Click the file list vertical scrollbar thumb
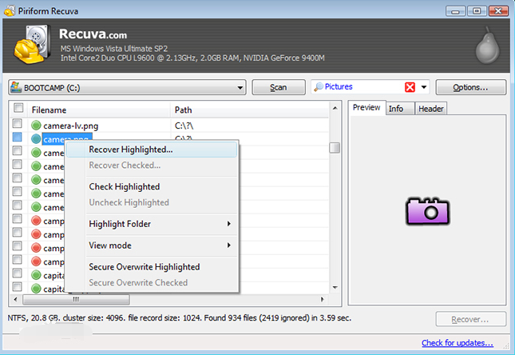This screenshot has width=515, height=355. pos(335,148)
